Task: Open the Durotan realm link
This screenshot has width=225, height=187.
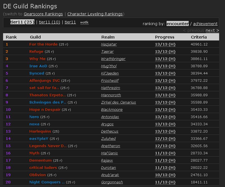Action: [x=108, y=168]
